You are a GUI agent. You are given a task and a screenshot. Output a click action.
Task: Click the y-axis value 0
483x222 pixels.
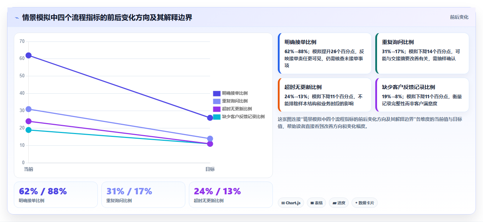[x=23, y=163]
